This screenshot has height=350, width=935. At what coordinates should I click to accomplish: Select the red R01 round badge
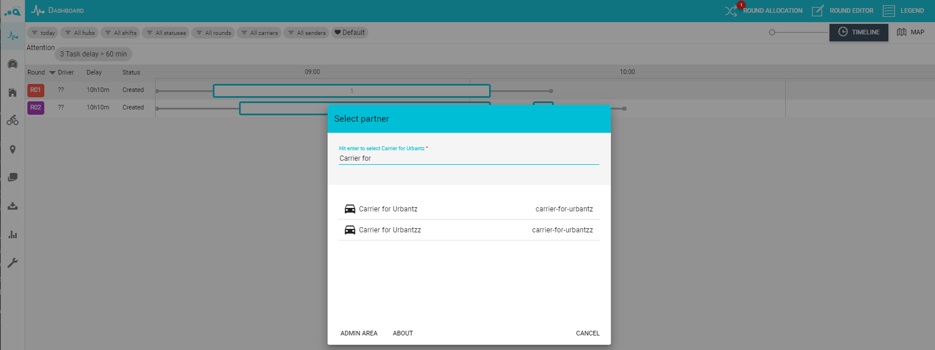click(x=36, y=90)
